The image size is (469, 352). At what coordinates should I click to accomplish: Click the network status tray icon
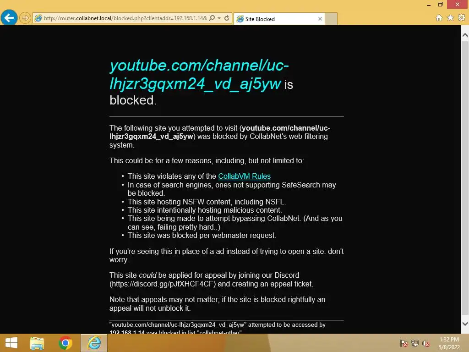[x=415, y=343]
